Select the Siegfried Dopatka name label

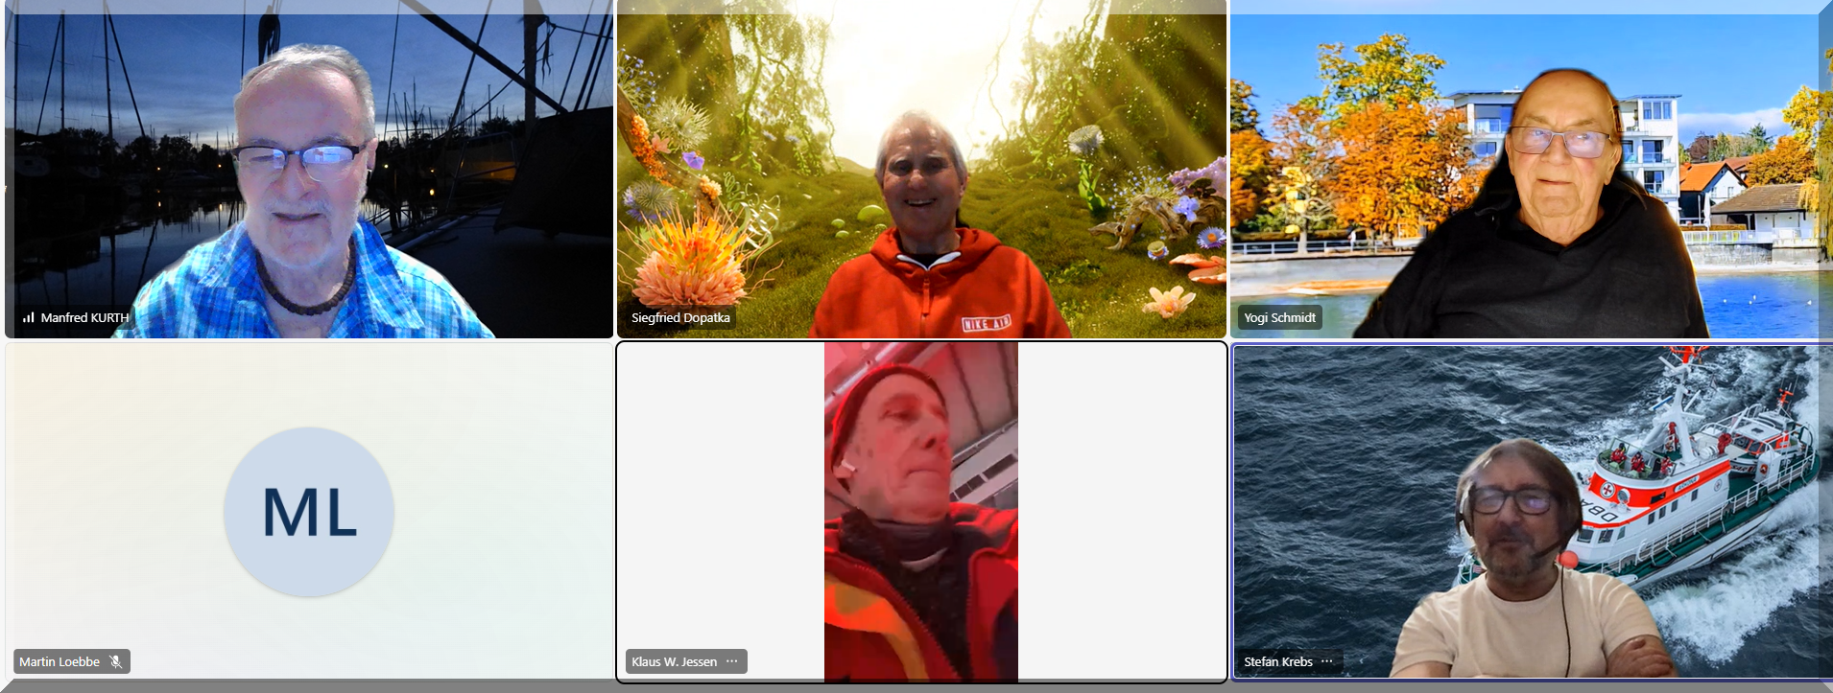tap(680, 317)
